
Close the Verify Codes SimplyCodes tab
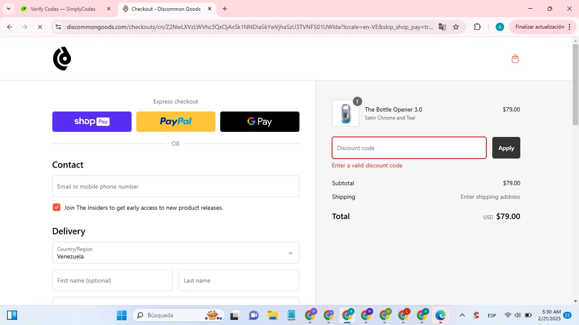109,9
